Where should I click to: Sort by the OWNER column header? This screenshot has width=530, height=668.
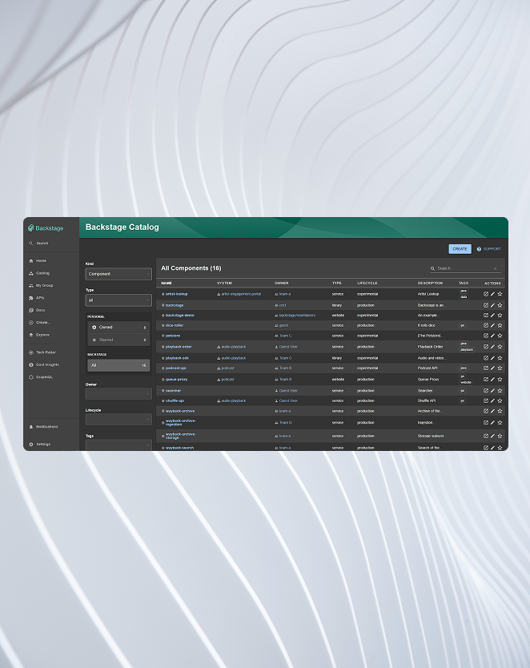281,283
